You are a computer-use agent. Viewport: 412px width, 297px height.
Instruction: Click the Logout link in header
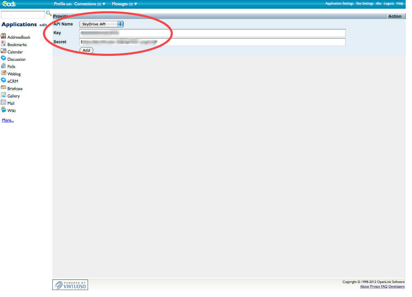(x=389, y=3)
